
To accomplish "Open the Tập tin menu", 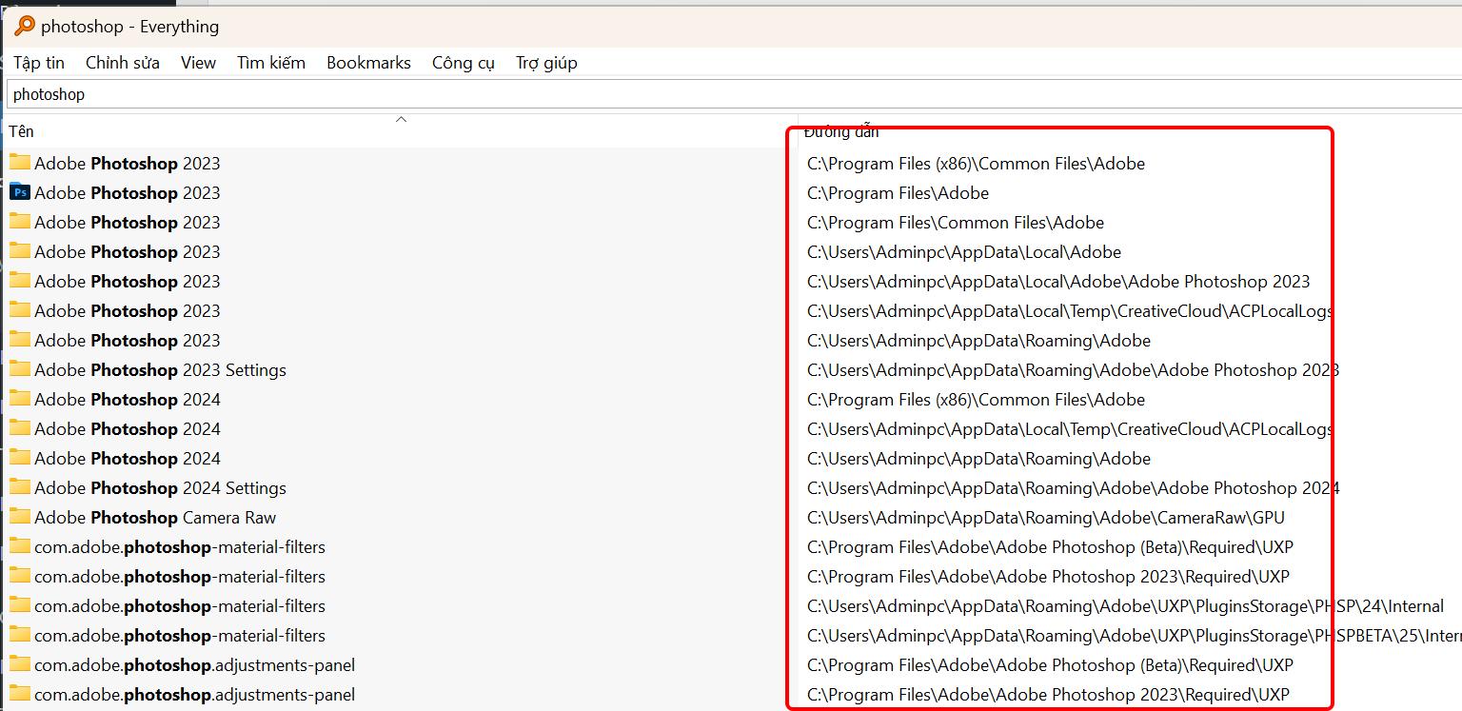I will click(39, 63).
